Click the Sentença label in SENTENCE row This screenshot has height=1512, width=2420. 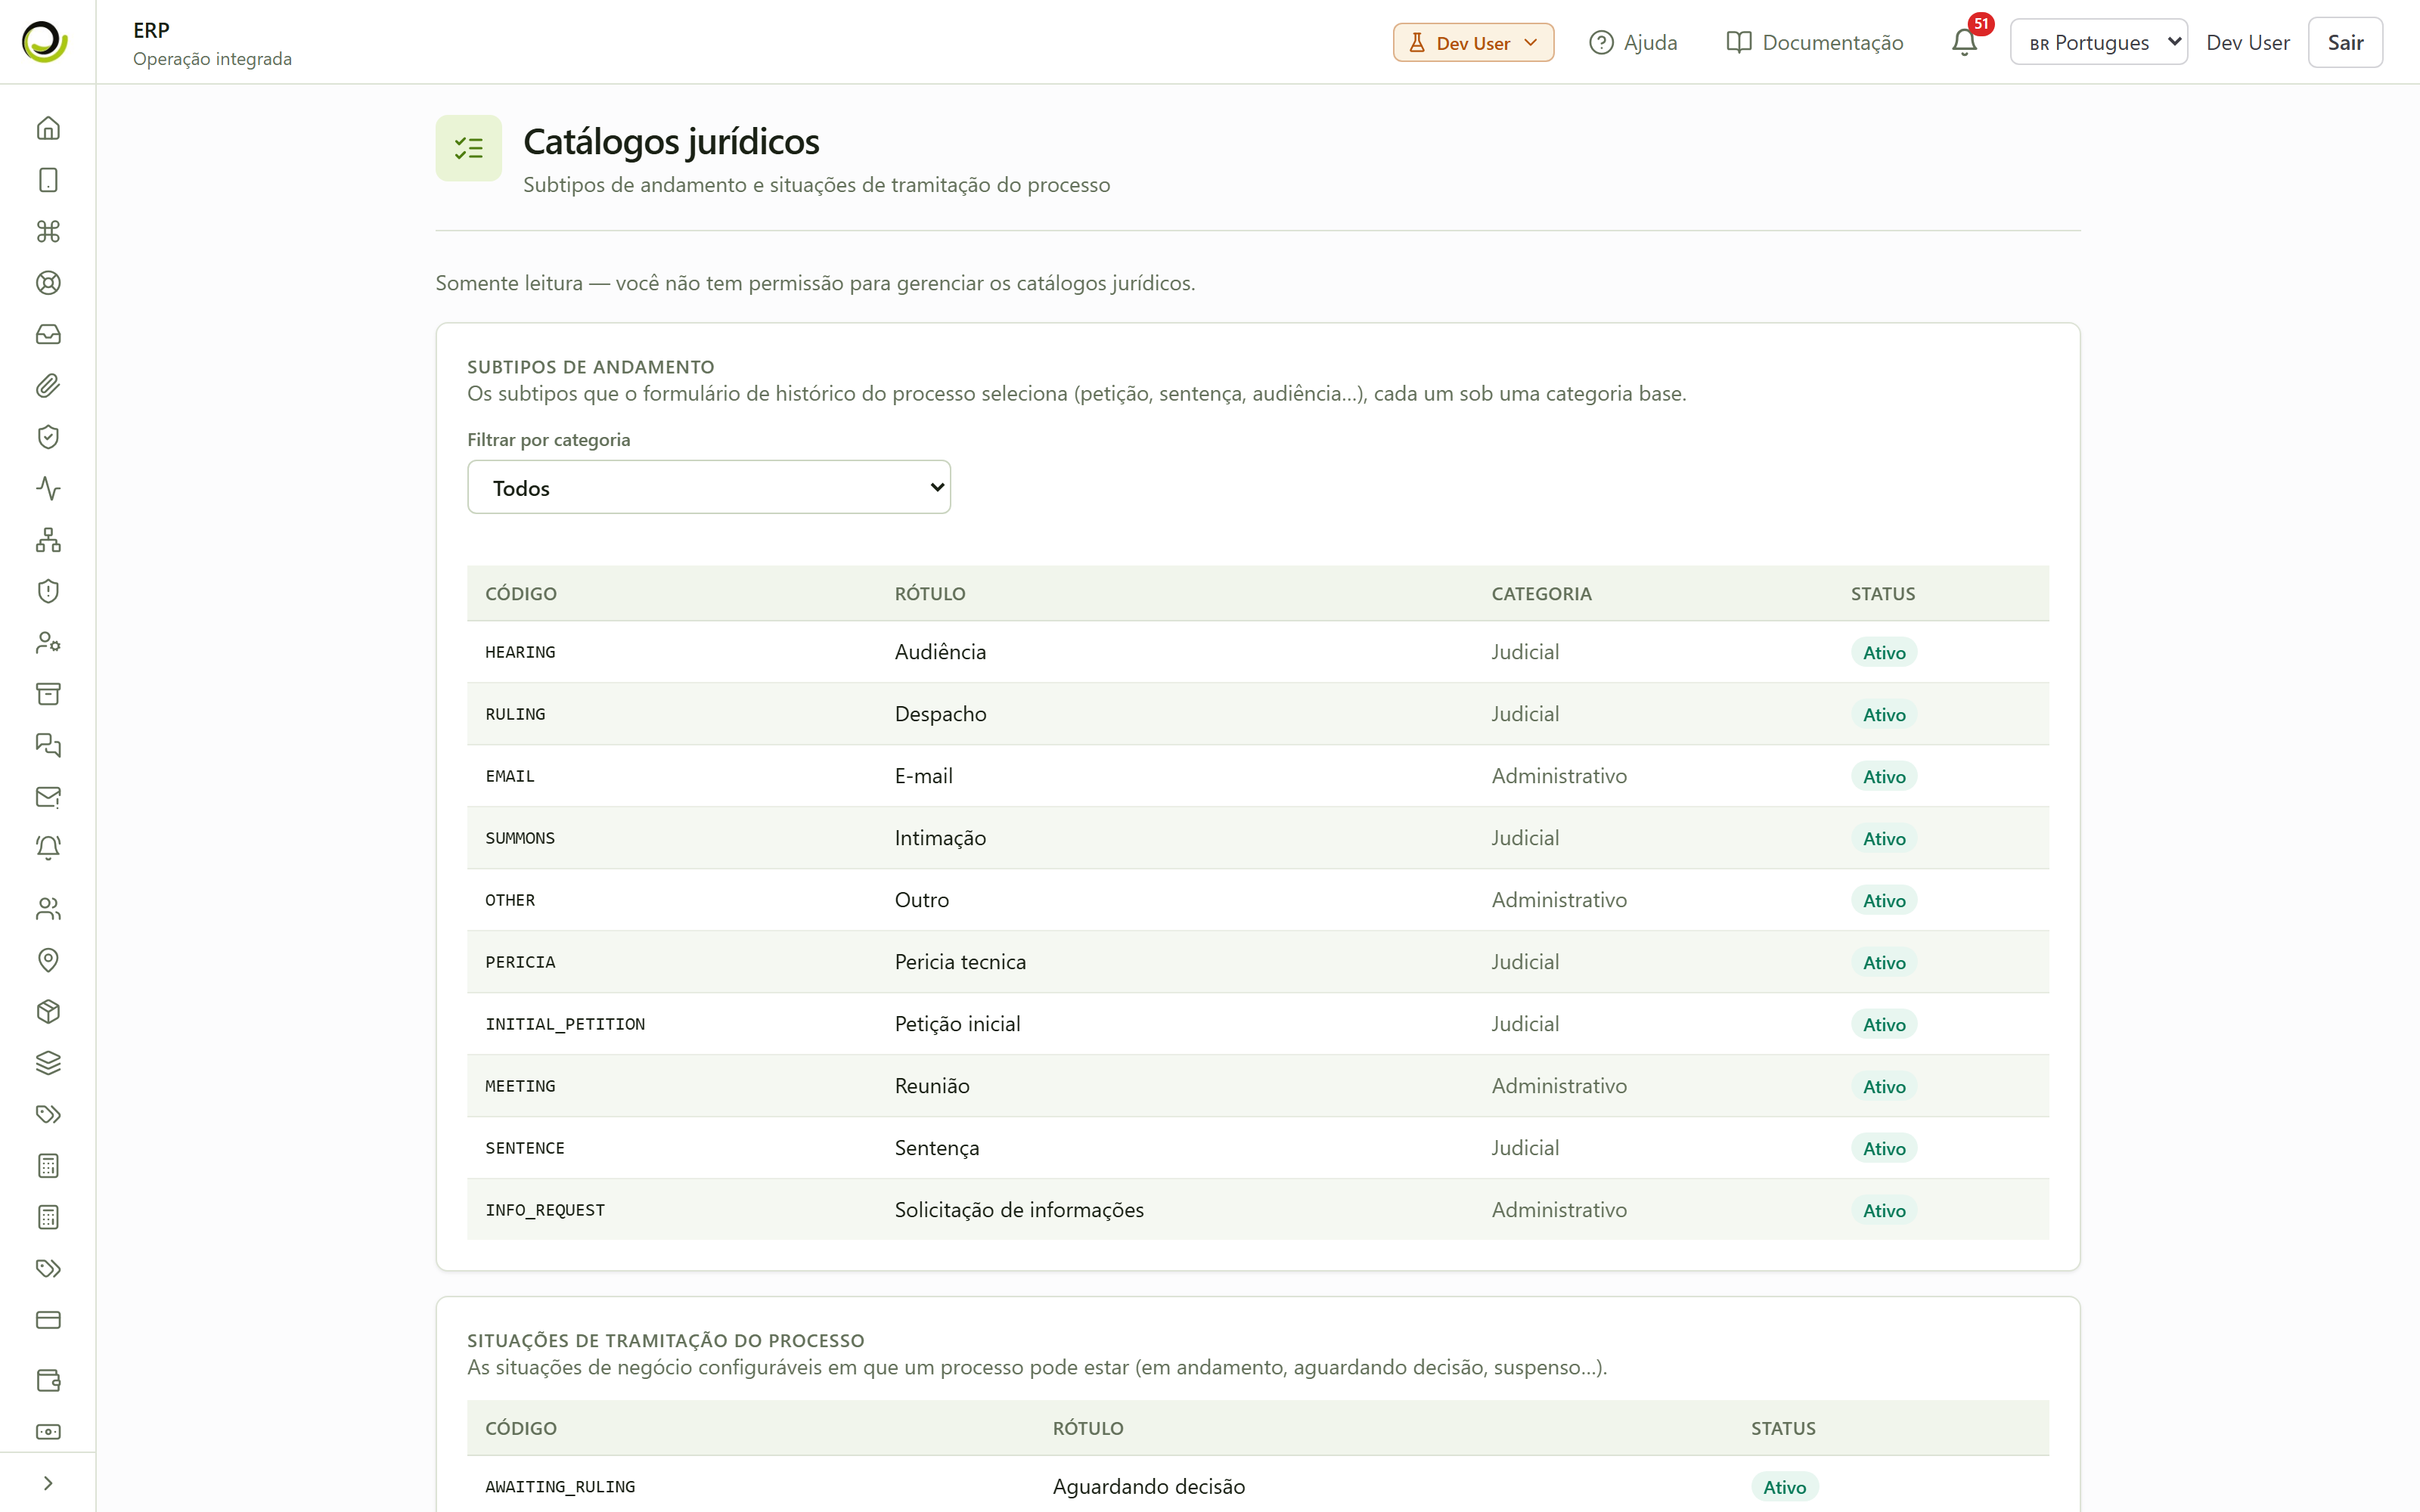[x=937, y=1148]
